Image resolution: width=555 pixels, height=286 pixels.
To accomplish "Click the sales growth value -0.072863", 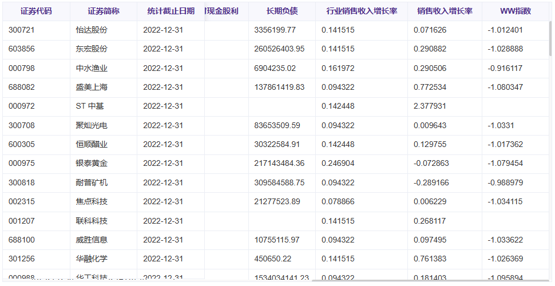I will pos(431,163).
